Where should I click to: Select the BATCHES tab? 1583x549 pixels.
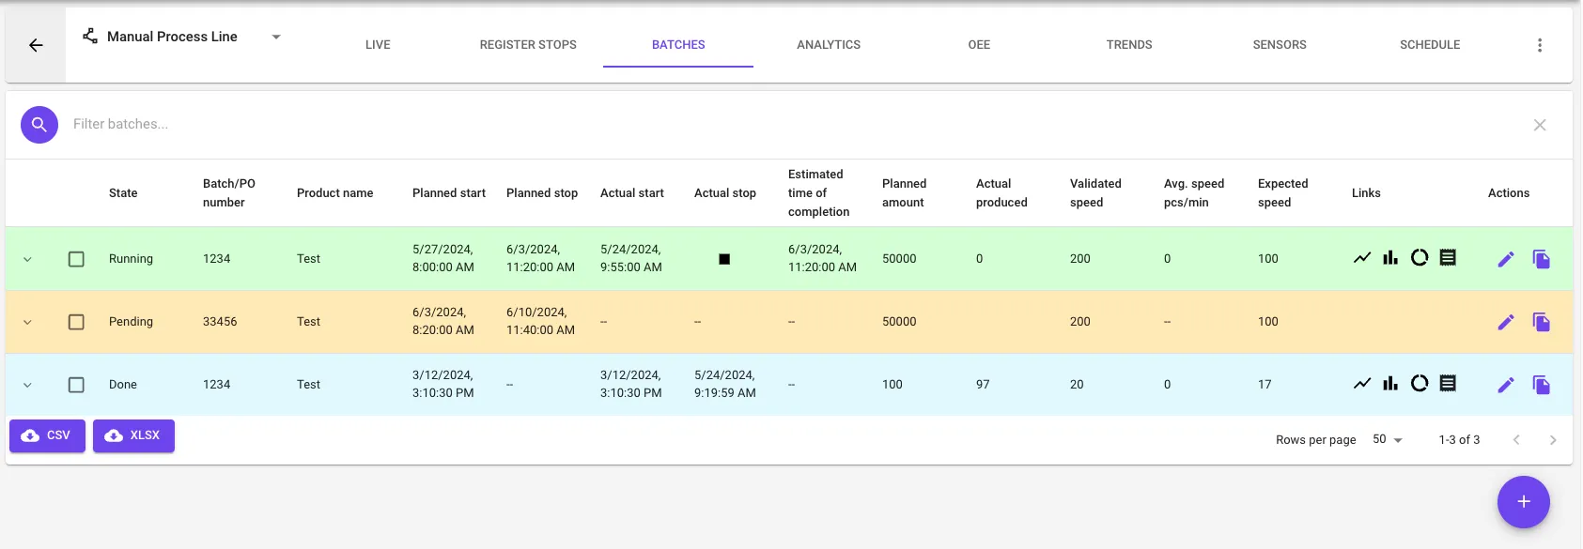[678, 44]
